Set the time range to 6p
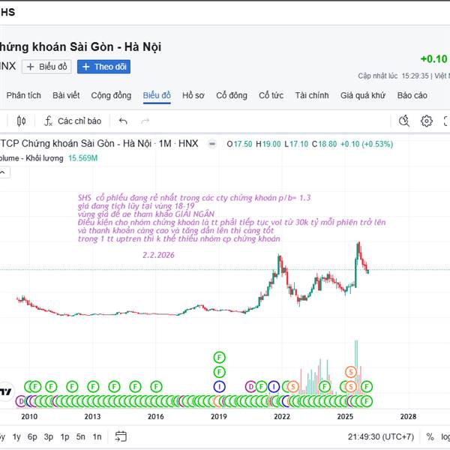450x450 pixels. (32, 436)
